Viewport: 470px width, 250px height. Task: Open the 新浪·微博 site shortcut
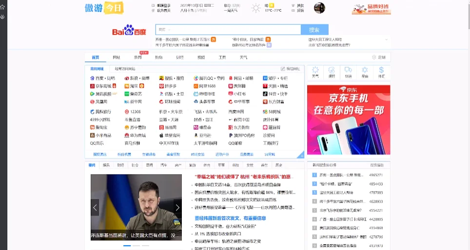(x=137, y=78)
